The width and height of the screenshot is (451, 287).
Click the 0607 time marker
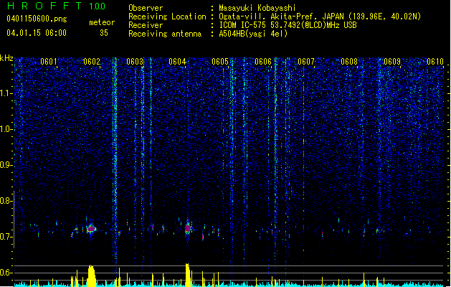pyautogui.click(x=306, y=62)
